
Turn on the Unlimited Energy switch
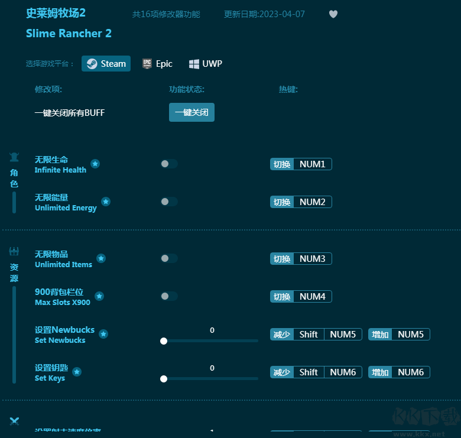[x=169, y=202]
